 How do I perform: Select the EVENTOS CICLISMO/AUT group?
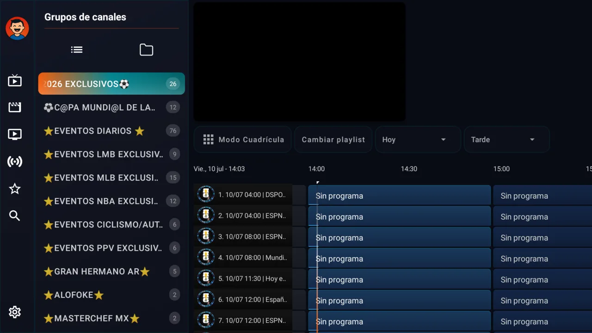click(111, 224)
